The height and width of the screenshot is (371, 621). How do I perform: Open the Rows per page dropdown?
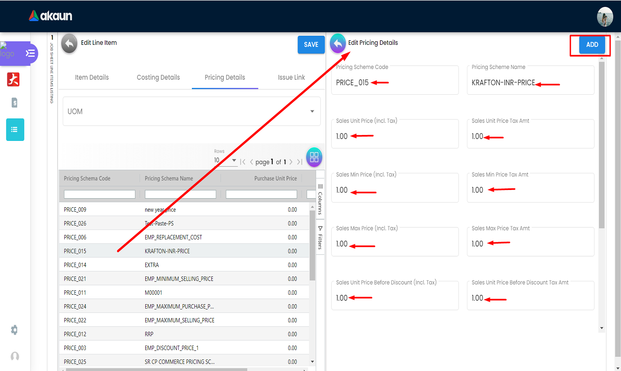[226, 160]
